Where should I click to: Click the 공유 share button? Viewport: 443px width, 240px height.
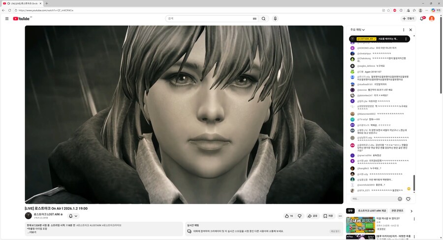313,216
